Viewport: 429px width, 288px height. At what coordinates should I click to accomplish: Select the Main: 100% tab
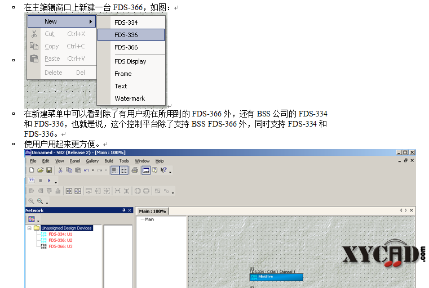click(152, 211)
